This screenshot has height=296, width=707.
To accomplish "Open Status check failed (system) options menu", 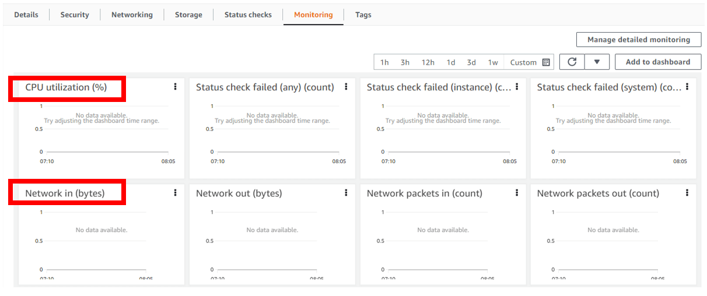I will click(x=687, y=87).
